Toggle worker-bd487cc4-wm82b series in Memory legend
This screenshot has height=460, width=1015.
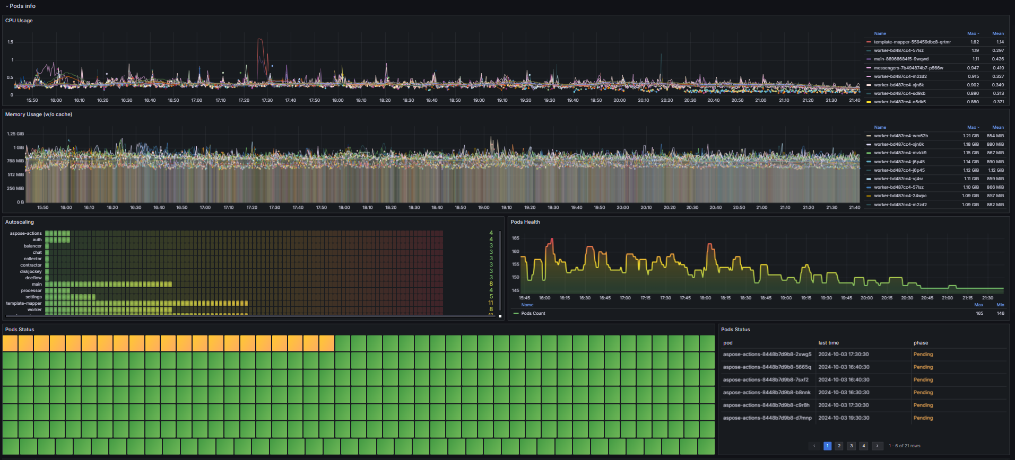(x=901, y=136)
